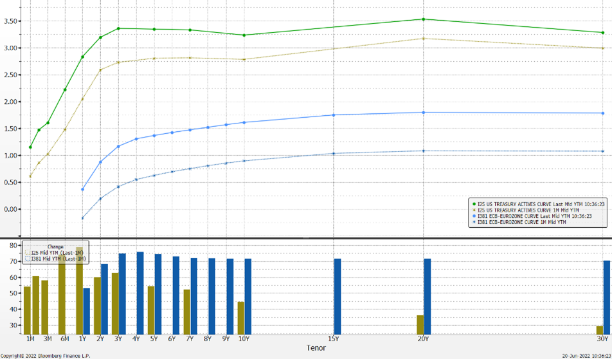The image size is (612, 359).
Task: Toggle the I25 Mid YTM (Last-1M) change series
Action: 55,253
